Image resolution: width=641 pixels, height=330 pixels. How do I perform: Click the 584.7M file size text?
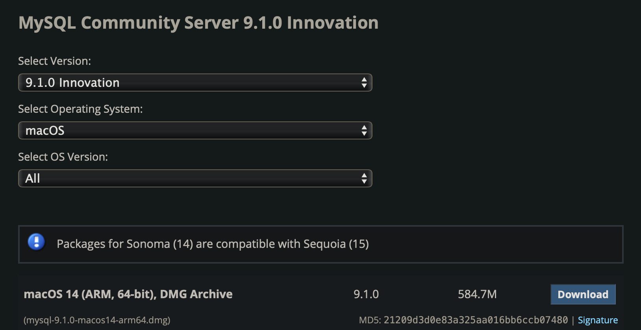click(x=477, y=294)
